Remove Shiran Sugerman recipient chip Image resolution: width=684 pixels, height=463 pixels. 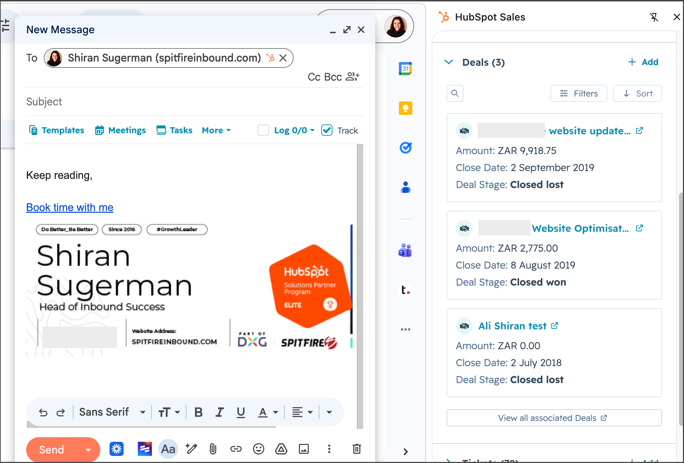[283, 58]
